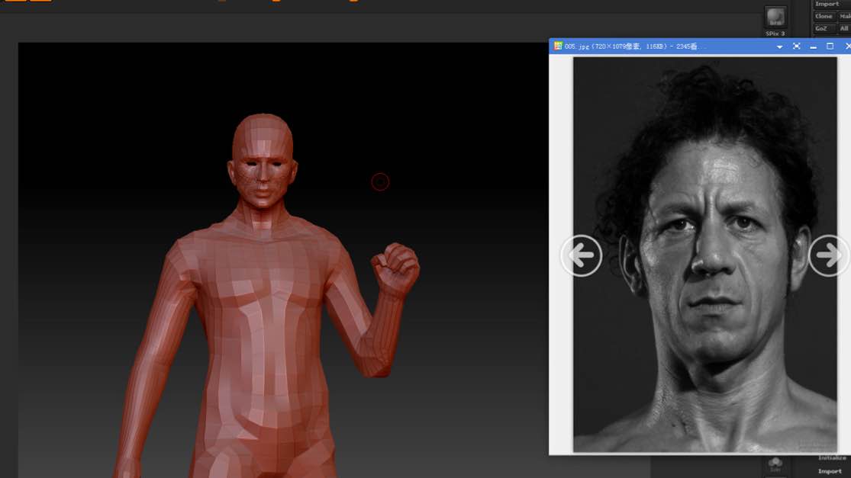Screen dimensions: 851x478
Task: Click the reference portrait photo in the viewer
Action: point(705,254)
